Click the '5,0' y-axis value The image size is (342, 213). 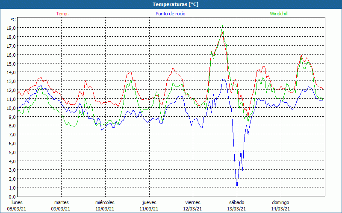tap(12, 153)
